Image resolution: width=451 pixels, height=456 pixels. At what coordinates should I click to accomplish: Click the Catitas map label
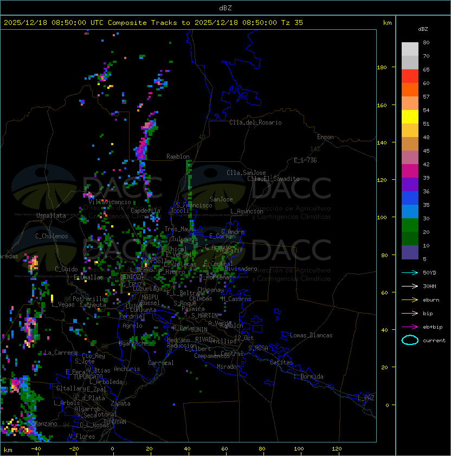[x=281, y=362]
